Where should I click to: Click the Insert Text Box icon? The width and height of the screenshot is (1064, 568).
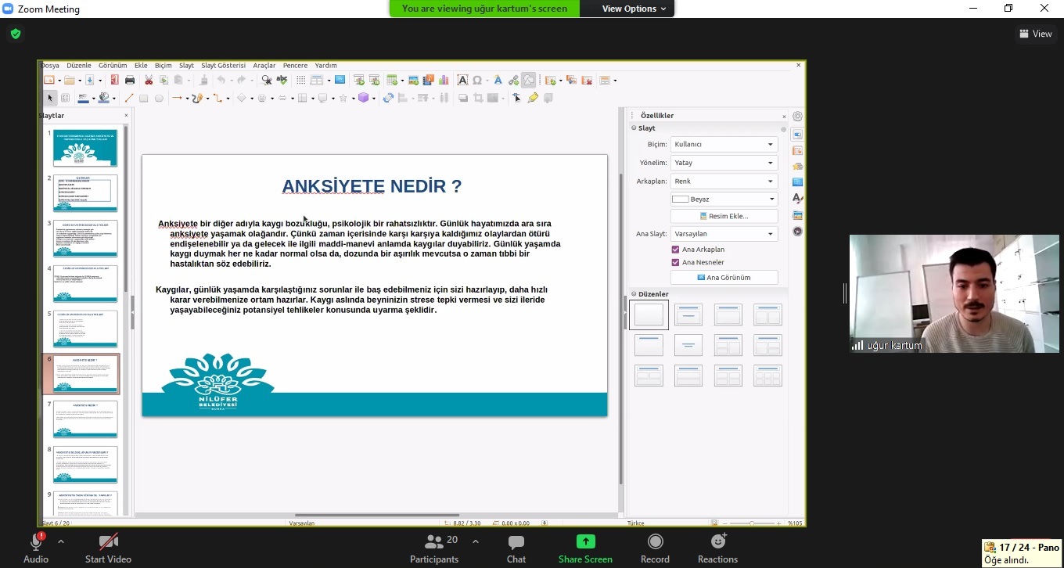pos(463,80)
